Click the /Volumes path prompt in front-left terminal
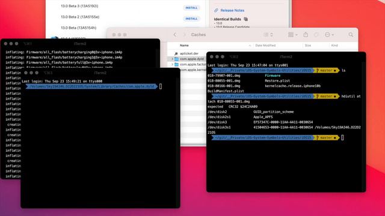The image size is (385, 216). [x=91, y=86]
